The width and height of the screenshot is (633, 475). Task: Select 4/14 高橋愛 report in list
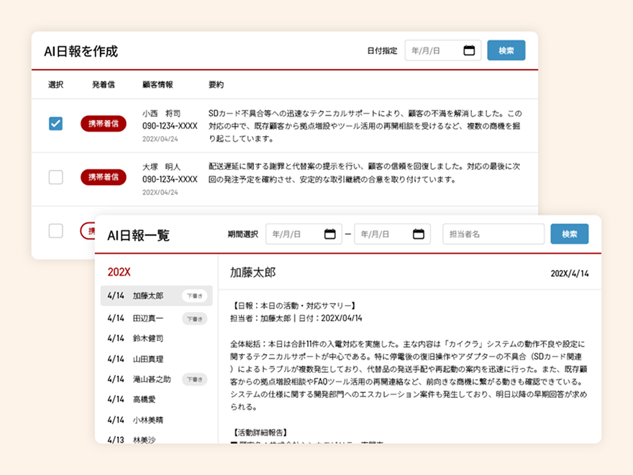[x=157, y=399]
